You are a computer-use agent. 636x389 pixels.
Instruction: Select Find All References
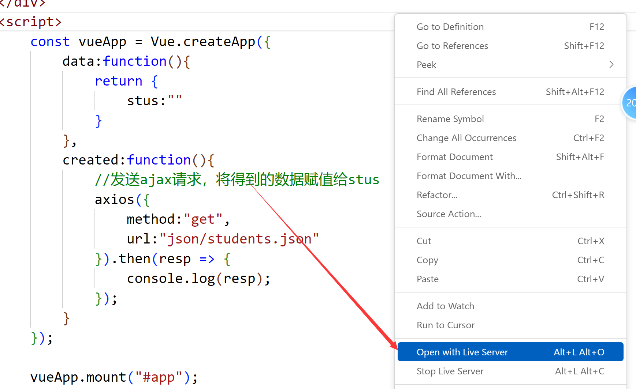click(x=510, y=92)
